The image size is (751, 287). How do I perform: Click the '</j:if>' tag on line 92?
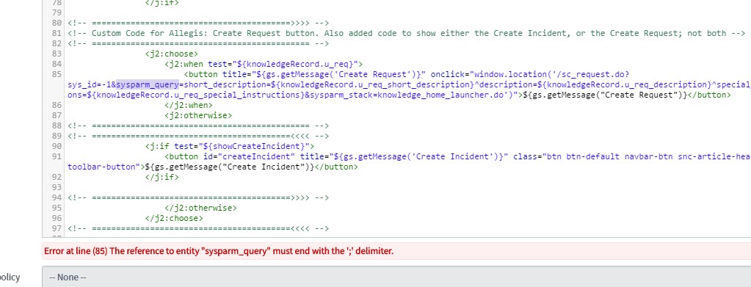[x=162, y=178]
